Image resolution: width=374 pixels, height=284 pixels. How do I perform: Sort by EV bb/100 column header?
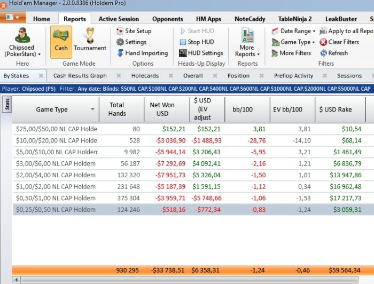[x=292, y=109]
